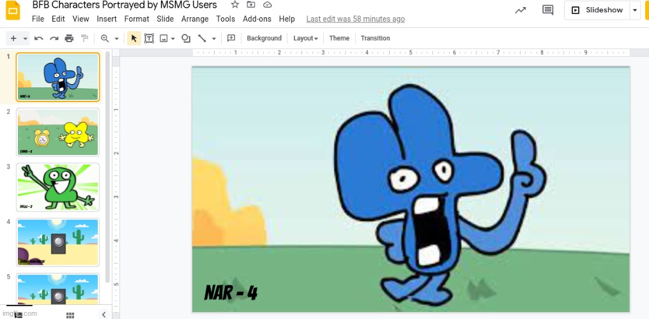Expand the line type dropdown arrow

(x=214, y=38)
